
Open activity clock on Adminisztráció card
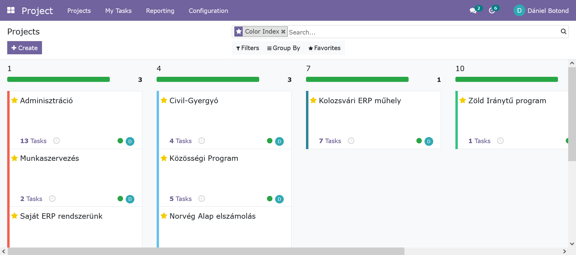[x=56, y=140]
